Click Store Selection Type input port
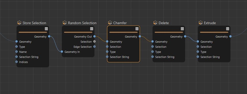Image resolution: width=247 pixels, height=94 pixels. click(x=17, y=46)
